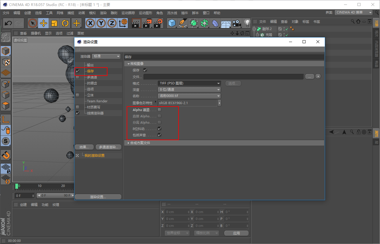Viewport: 380px width, 244px height.
Task: Open 格式 TIFF (PSD 图层) dropdown
Action: pyautogui.click(x=189, y=83)
